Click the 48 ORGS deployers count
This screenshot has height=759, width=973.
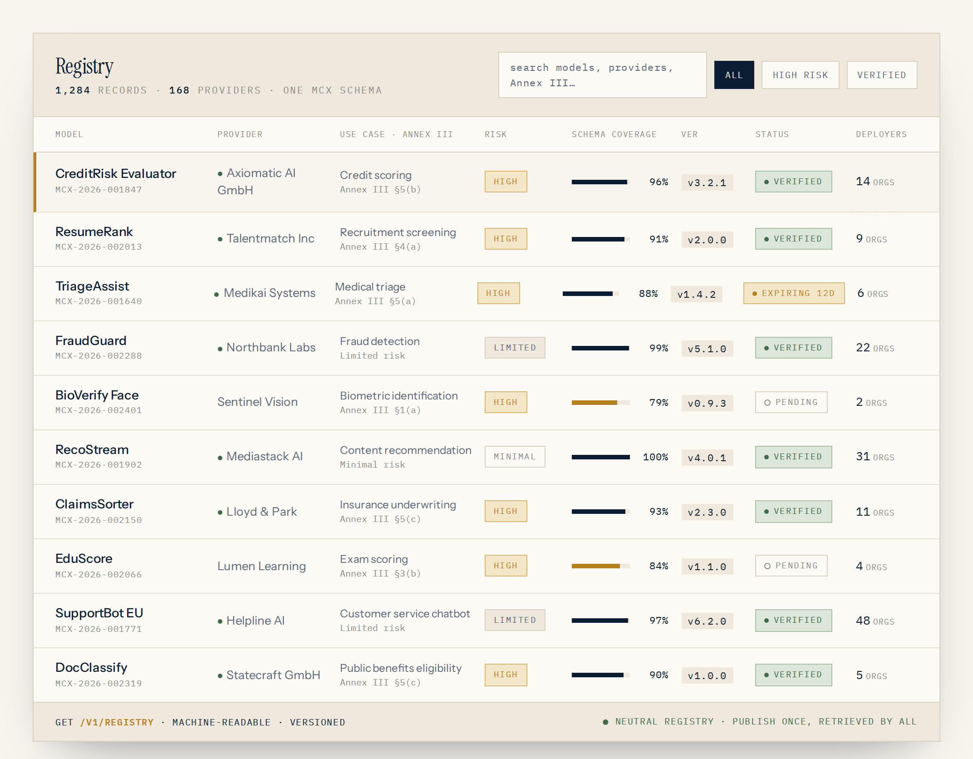(875, 621)
